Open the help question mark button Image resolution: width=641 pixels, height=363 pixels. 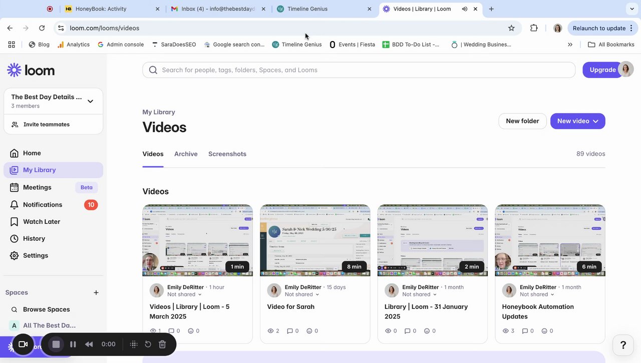[x=623, y=345]
